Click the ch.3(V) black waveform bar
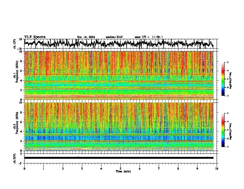The image size is (244, 189). point(119,158)
